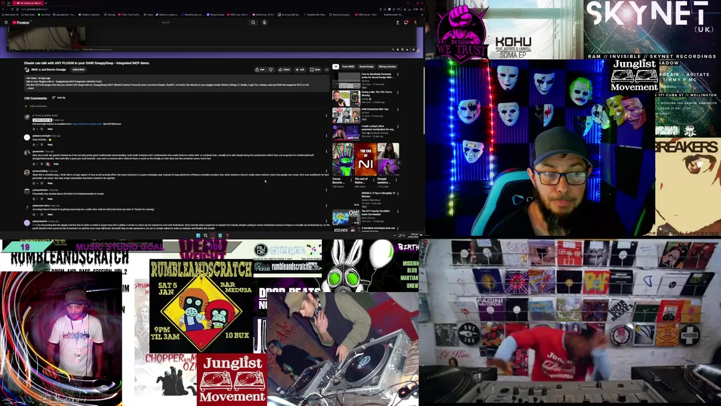
Task: Open options for 'The OTT Tutorial' video
Action: [398, 211]
